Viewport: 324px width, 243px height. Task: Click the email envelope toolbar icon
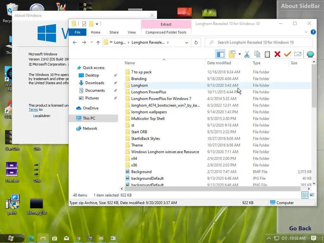(297, 54)
